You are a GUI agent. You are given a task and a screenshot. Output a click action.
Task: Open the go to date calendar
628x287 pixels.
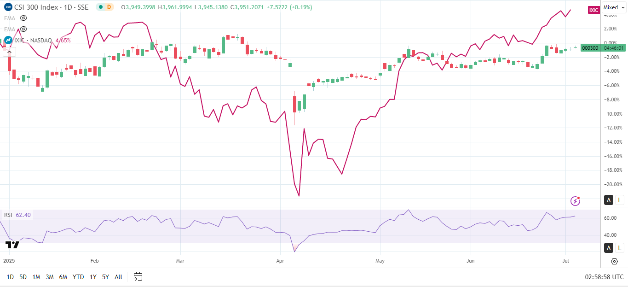(x=138, y=276)
